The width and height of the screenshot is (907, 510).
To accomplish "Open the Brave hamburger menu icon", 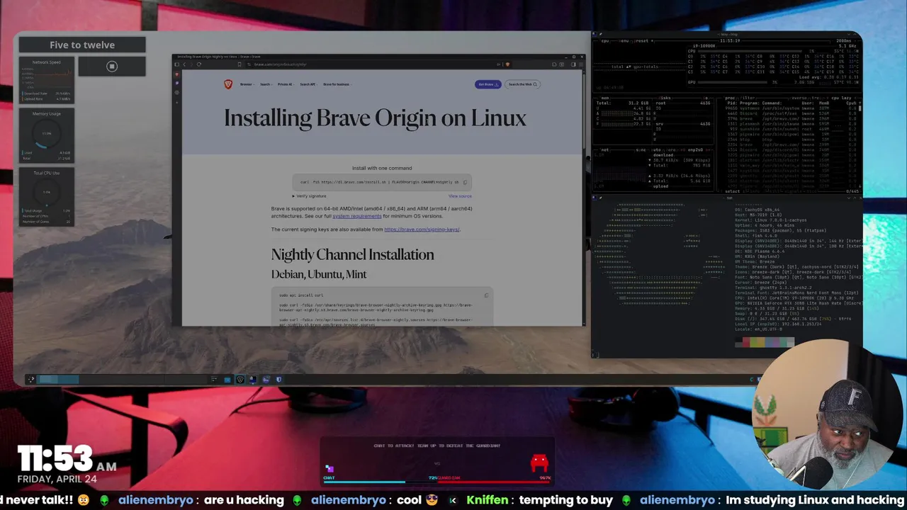I will [x=581, y=64].
